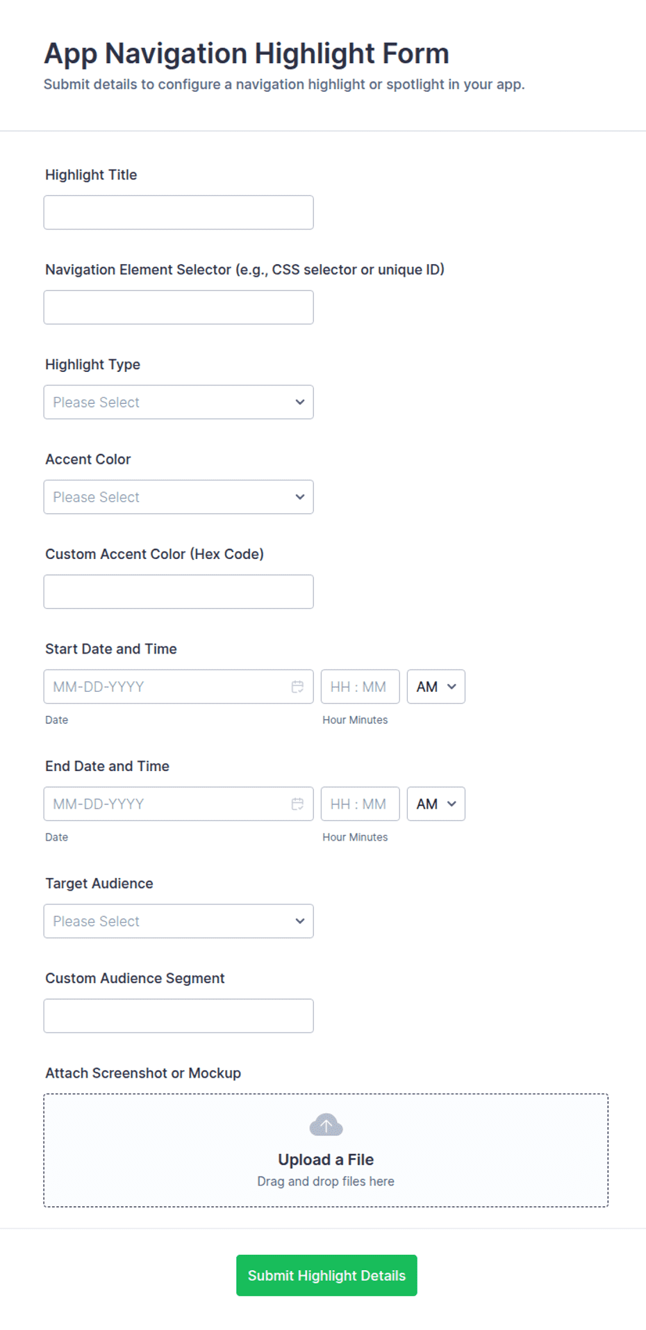Click the Upload a File heading text
Image resolution: width=646 pixels, height=1330 pixels.
tap(326, 1160)
